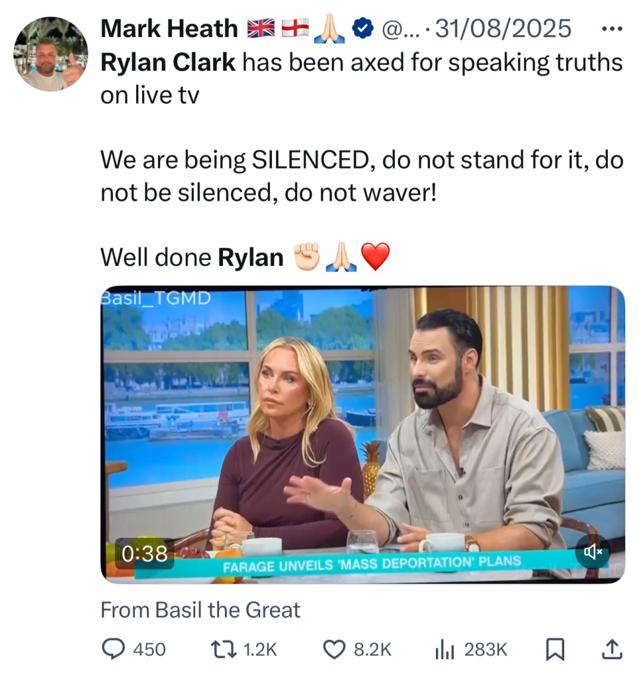The width and height of the screenshot is (639, 677).
Task: Click the reply speech bubble icon
Action: pyautogui.click(x=112, y=650)
